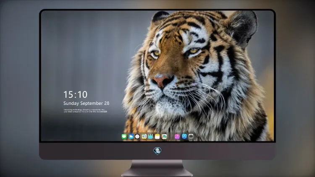Open the Gallery photos app in dock
315x177 pixels.
coord(164,137)
